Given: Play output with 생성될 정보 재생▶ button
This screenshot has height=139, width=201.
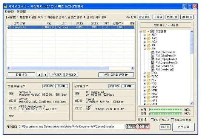Looking at the screenshot, I should (128, 86).
